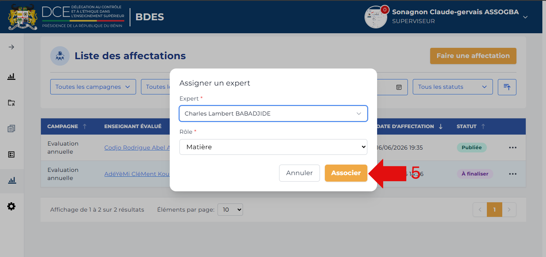Click the Sonagnon Claude-gervais ASSOGBA user name
This screenshot has height=257, width=546.
(x=455, y=12)
